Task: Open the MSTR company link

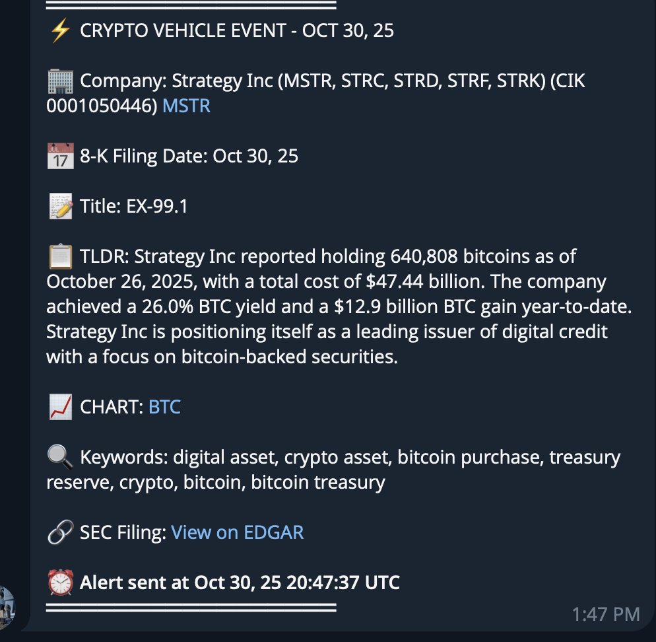Action: (185, 106)
